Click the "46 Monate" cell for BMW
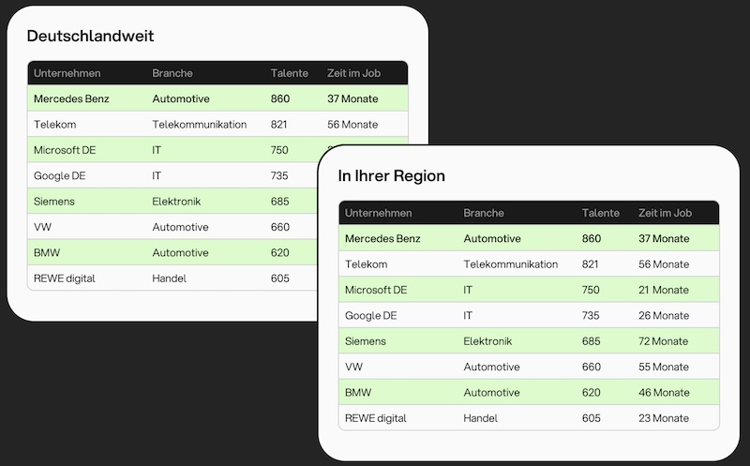This screenshot has height=466, width=750. click(x=663, y=393)
